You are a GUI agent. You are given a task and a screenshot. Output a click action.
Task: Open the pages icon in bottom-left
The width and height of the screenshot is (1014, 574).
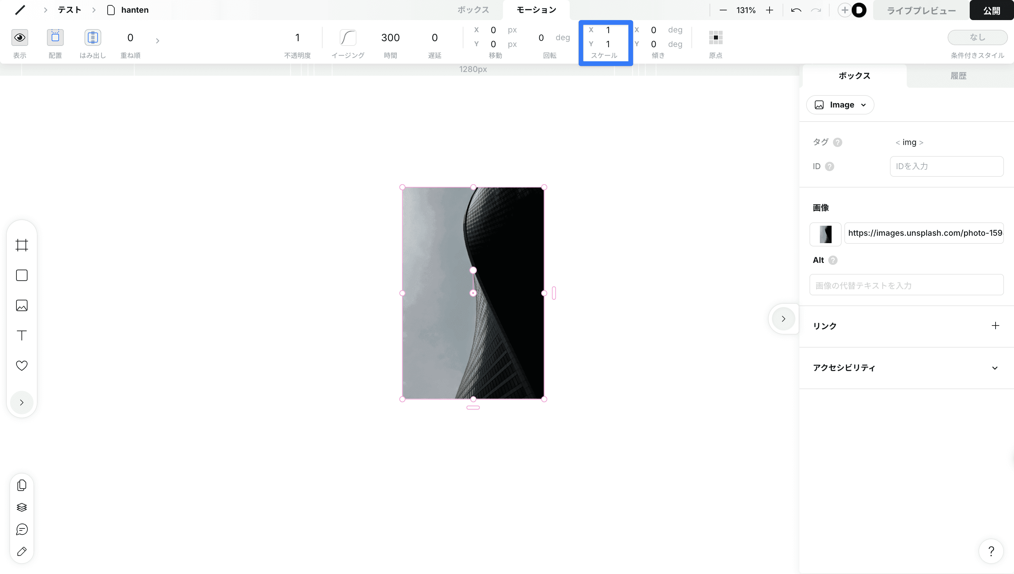[22, 485]
